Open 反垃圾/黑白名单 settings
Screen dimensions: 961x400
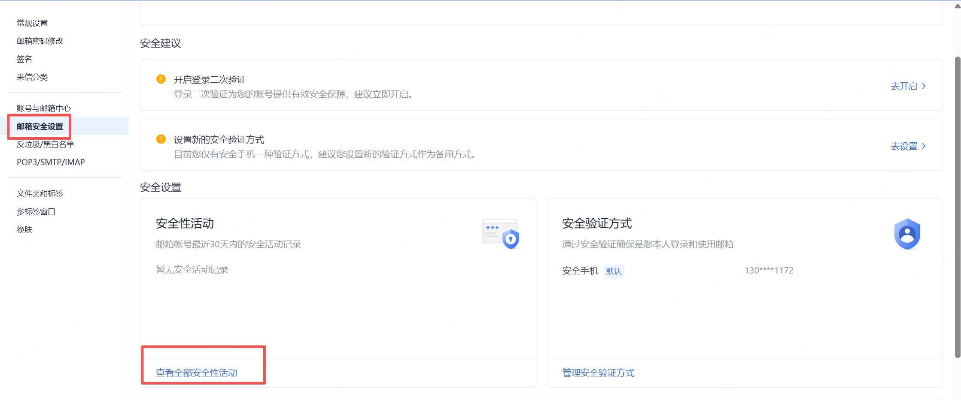pos(46,144)
